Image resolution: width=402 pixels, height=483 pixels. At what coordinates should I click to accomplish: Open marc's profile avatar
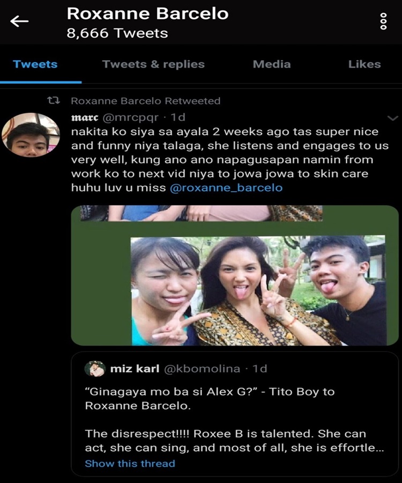point(30,135)
